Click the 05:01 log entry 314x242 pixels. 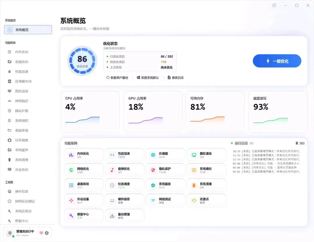click(x=267, y=172)
